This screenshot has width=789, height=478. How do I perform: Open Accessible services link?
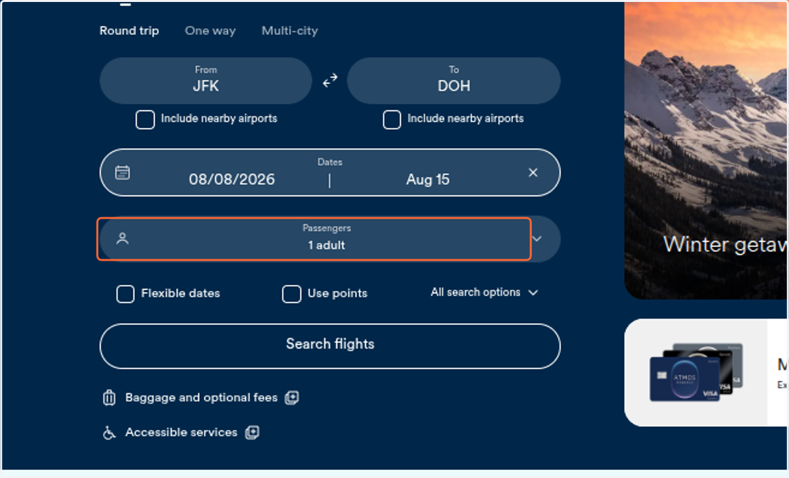tap(181, 432)
